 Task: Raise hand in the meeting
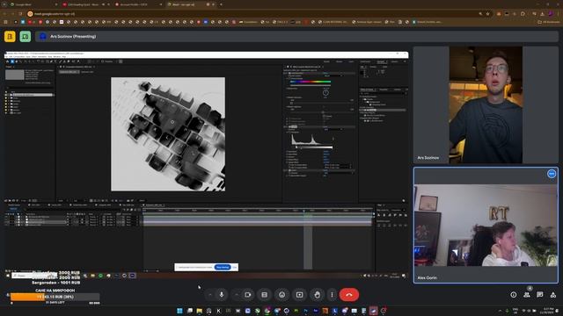point(317,295)
